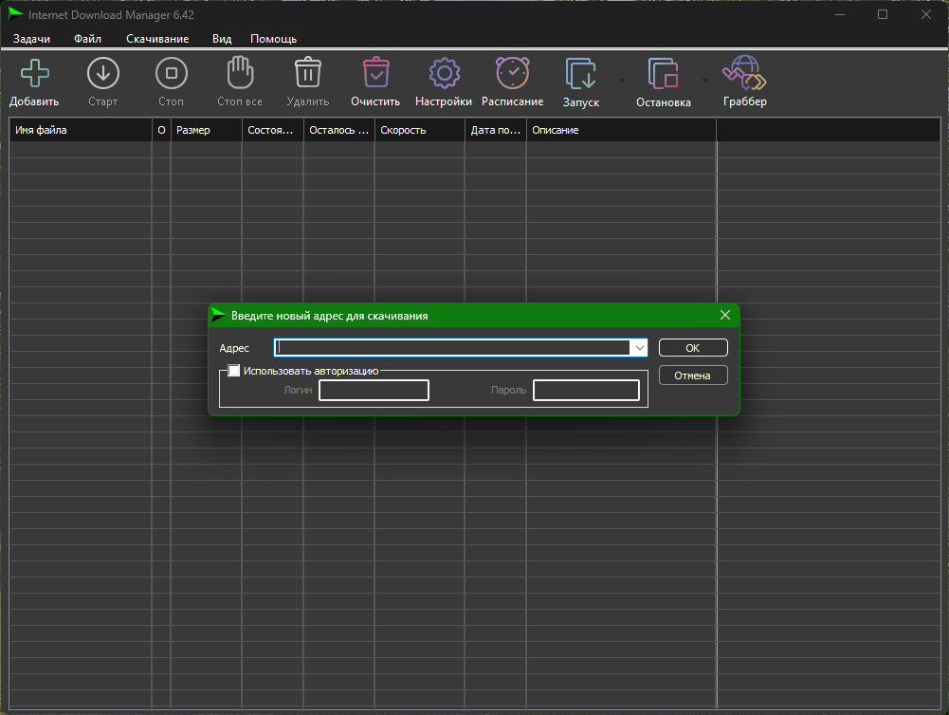Click the IDM logo in main title bar
This screenshot has height=715, width=949.
[15, 14]
